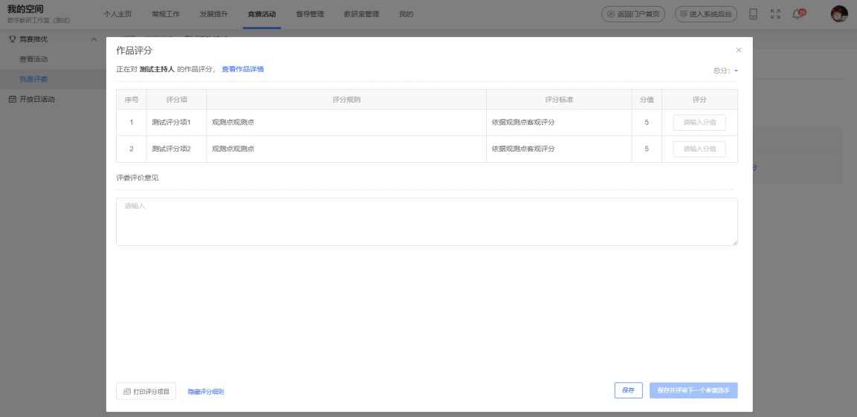Open the 查看作品详情 link
The image size is (857, 417).
pyautogui.click(x=242, y=69)
